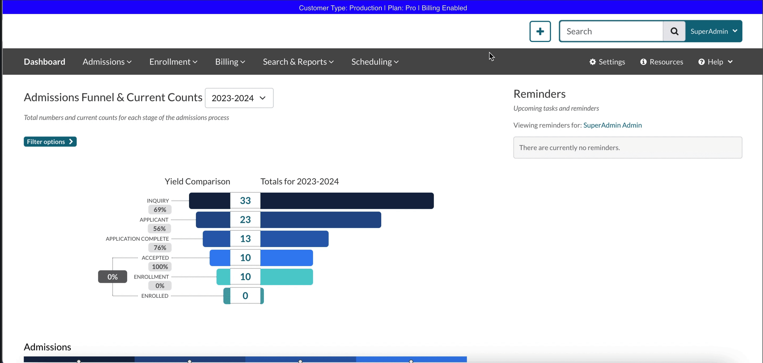Open the SuperAdmin Admin reminders link

pos(612,125)
